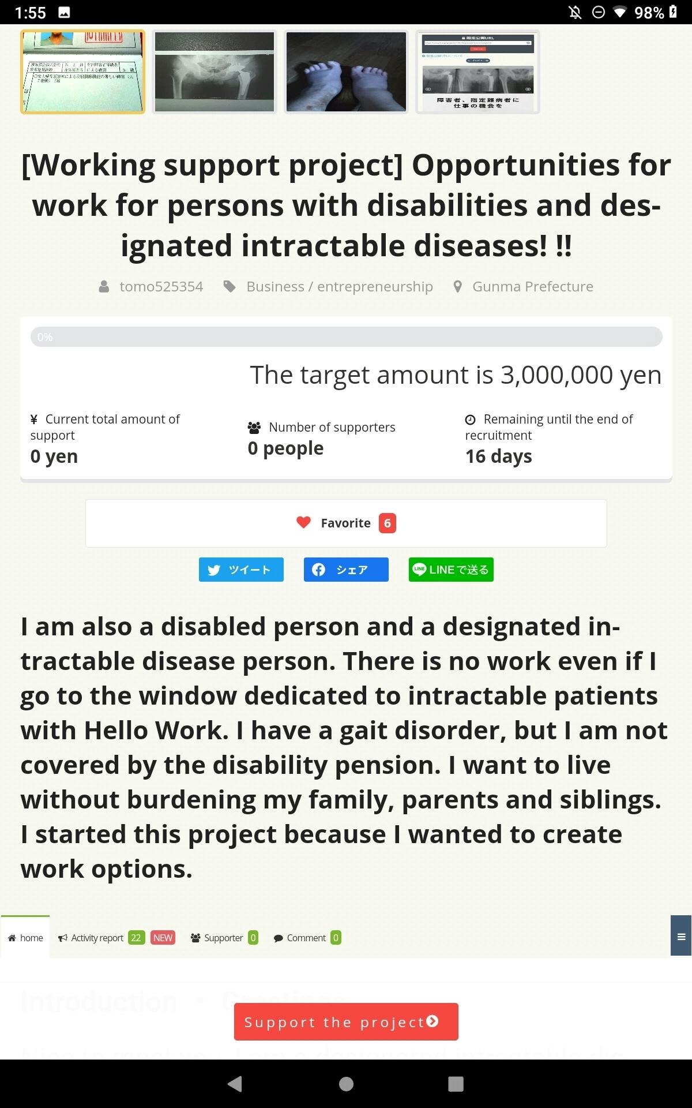Image resolution: width=692 pixels, height=1108 pixels.
Task: Open the Business / entrepreneurship category link
Action: (339, 287)
